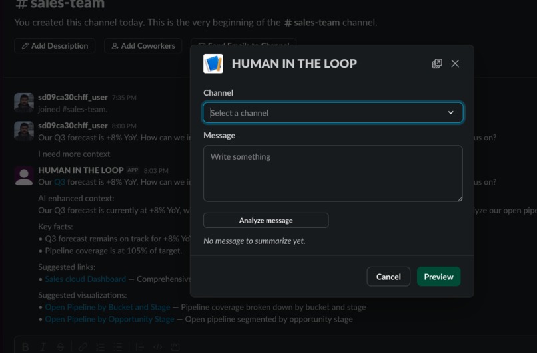Click the 8:03 PM timestamp

click(x=156, y=171)
